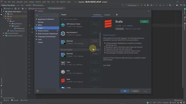Click OK in Settings dialog
Screen dimensions: 186x104
[x=125, y=91]
